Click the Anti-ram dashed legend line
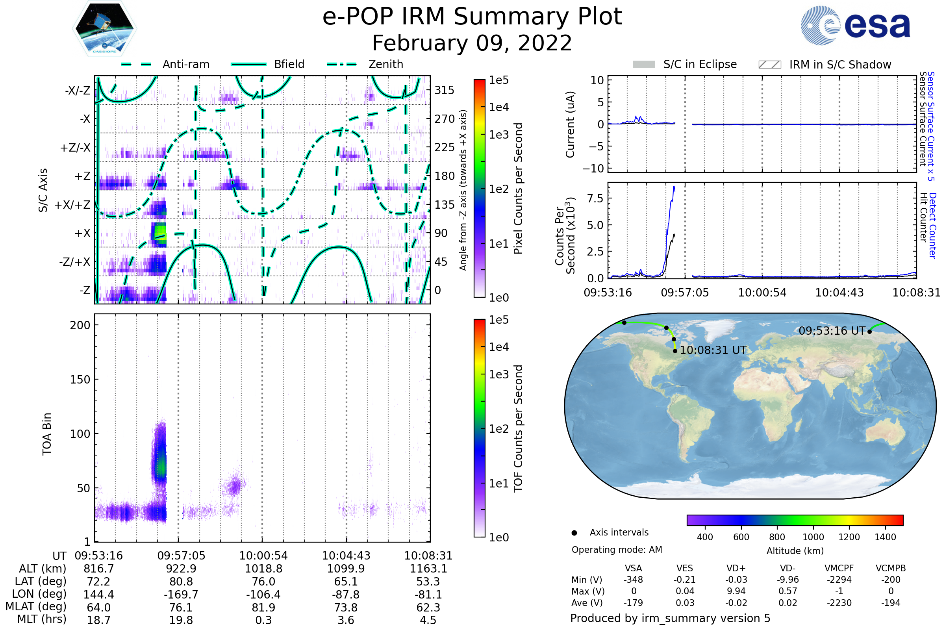 click(136, 64)
